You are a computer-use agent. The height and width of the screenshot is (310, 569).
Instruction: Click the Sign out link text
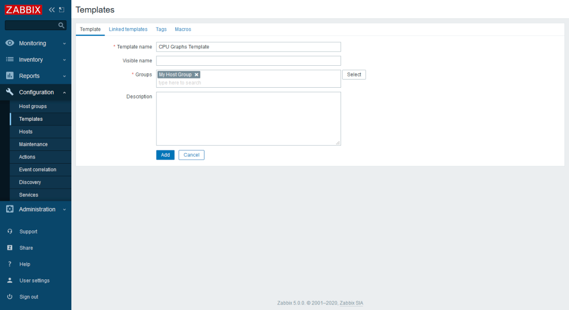point(29,297)
